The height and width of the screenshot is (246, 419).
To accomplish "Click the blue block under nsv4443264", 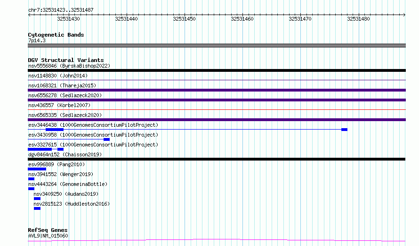I will click(x=31, y=189).
